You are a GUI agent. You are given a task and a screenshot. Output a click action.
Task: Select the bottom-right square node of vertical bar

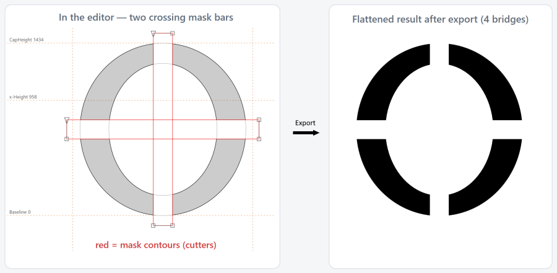pos(172,225)
